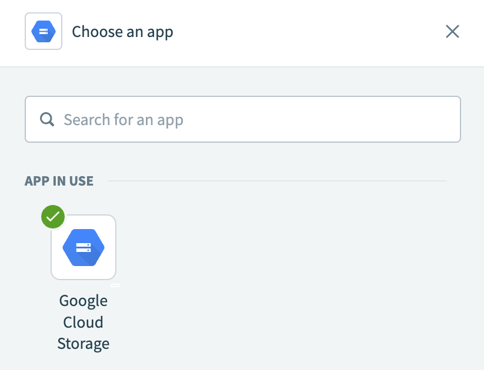Click the magnifying glass search icon
The image size is (484, 370).
click(47, 119)
